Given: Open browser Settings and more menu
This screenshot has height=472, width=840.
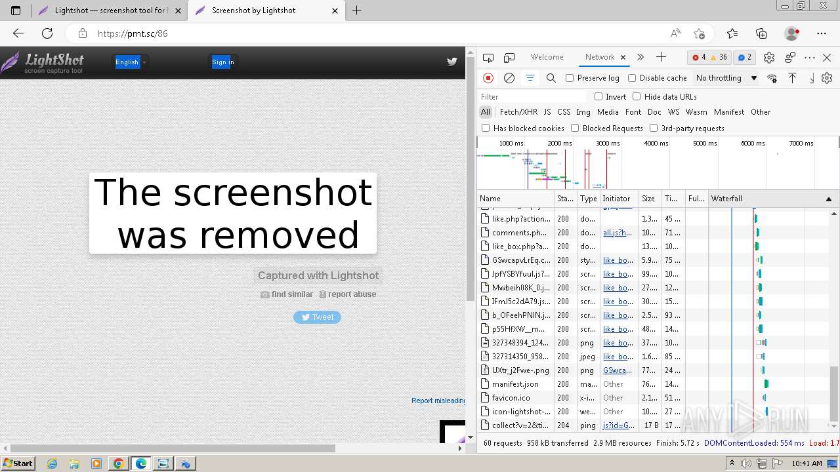Looking at the screenshot, I should pyautogui.click(x=822, y=33).
